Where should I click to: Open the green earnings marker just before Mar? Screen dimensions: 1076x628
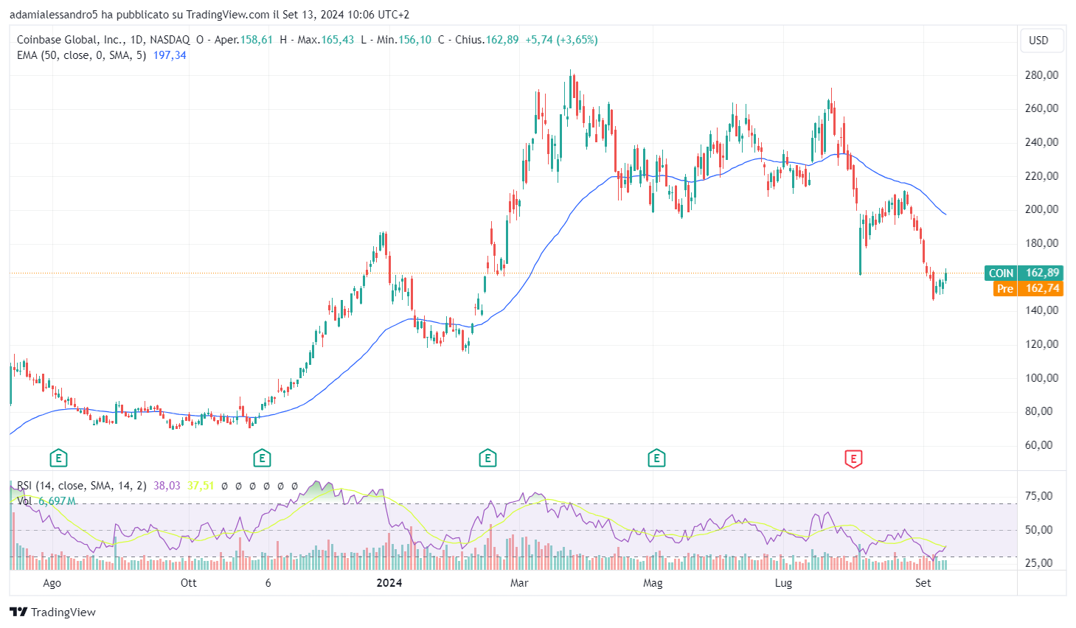tap(487, 458)
